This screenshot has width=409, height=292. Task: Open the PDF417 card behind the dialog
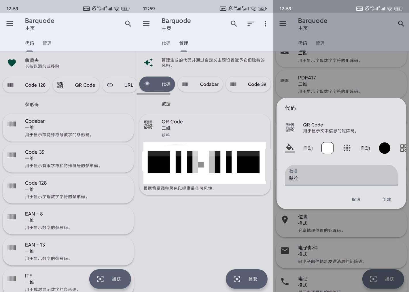click(341, 84)
